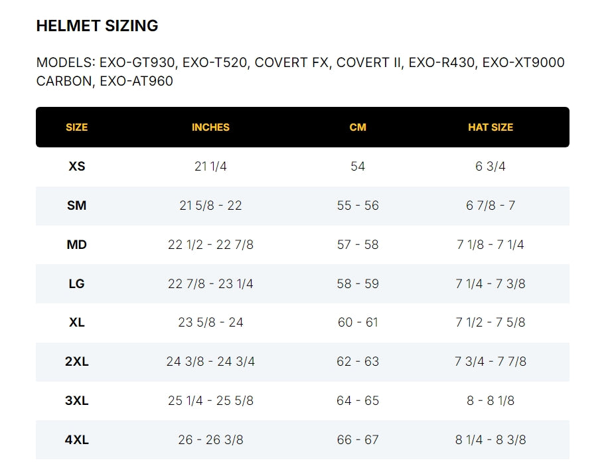
Task: Select the LG size row label
Action: (77, 283)
